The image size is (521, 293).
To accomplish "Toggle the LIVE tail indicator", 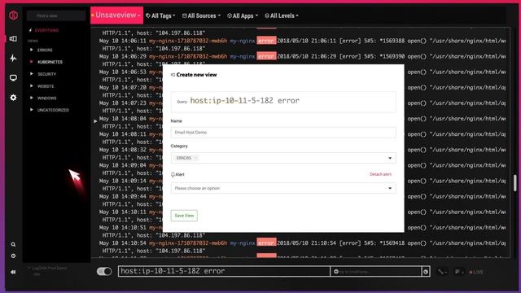I will pyautogui.click(x=476, y=272).
